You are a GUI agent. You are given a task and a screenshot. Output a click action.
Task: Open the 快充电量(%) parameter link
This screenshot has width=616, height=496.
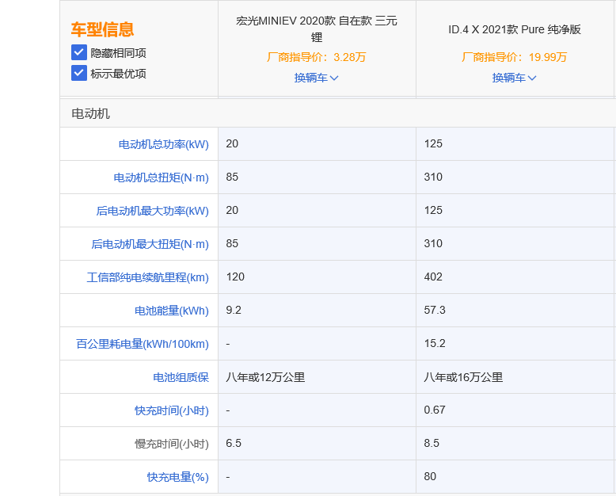click(178, 477)
